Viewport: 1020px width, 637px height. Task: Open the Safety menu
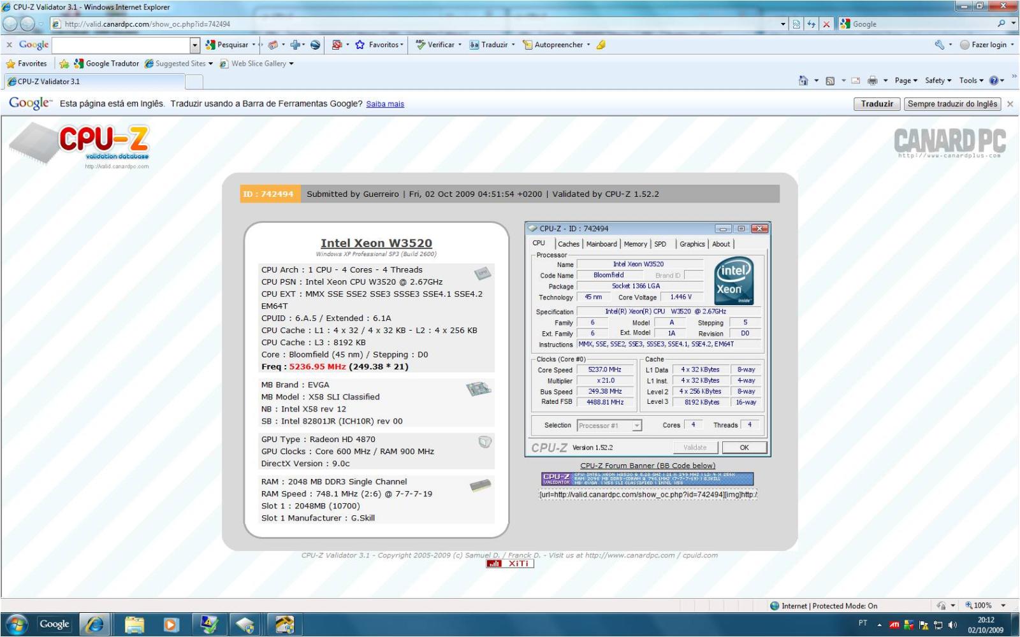pyautogui.click(x=938, y=80)
